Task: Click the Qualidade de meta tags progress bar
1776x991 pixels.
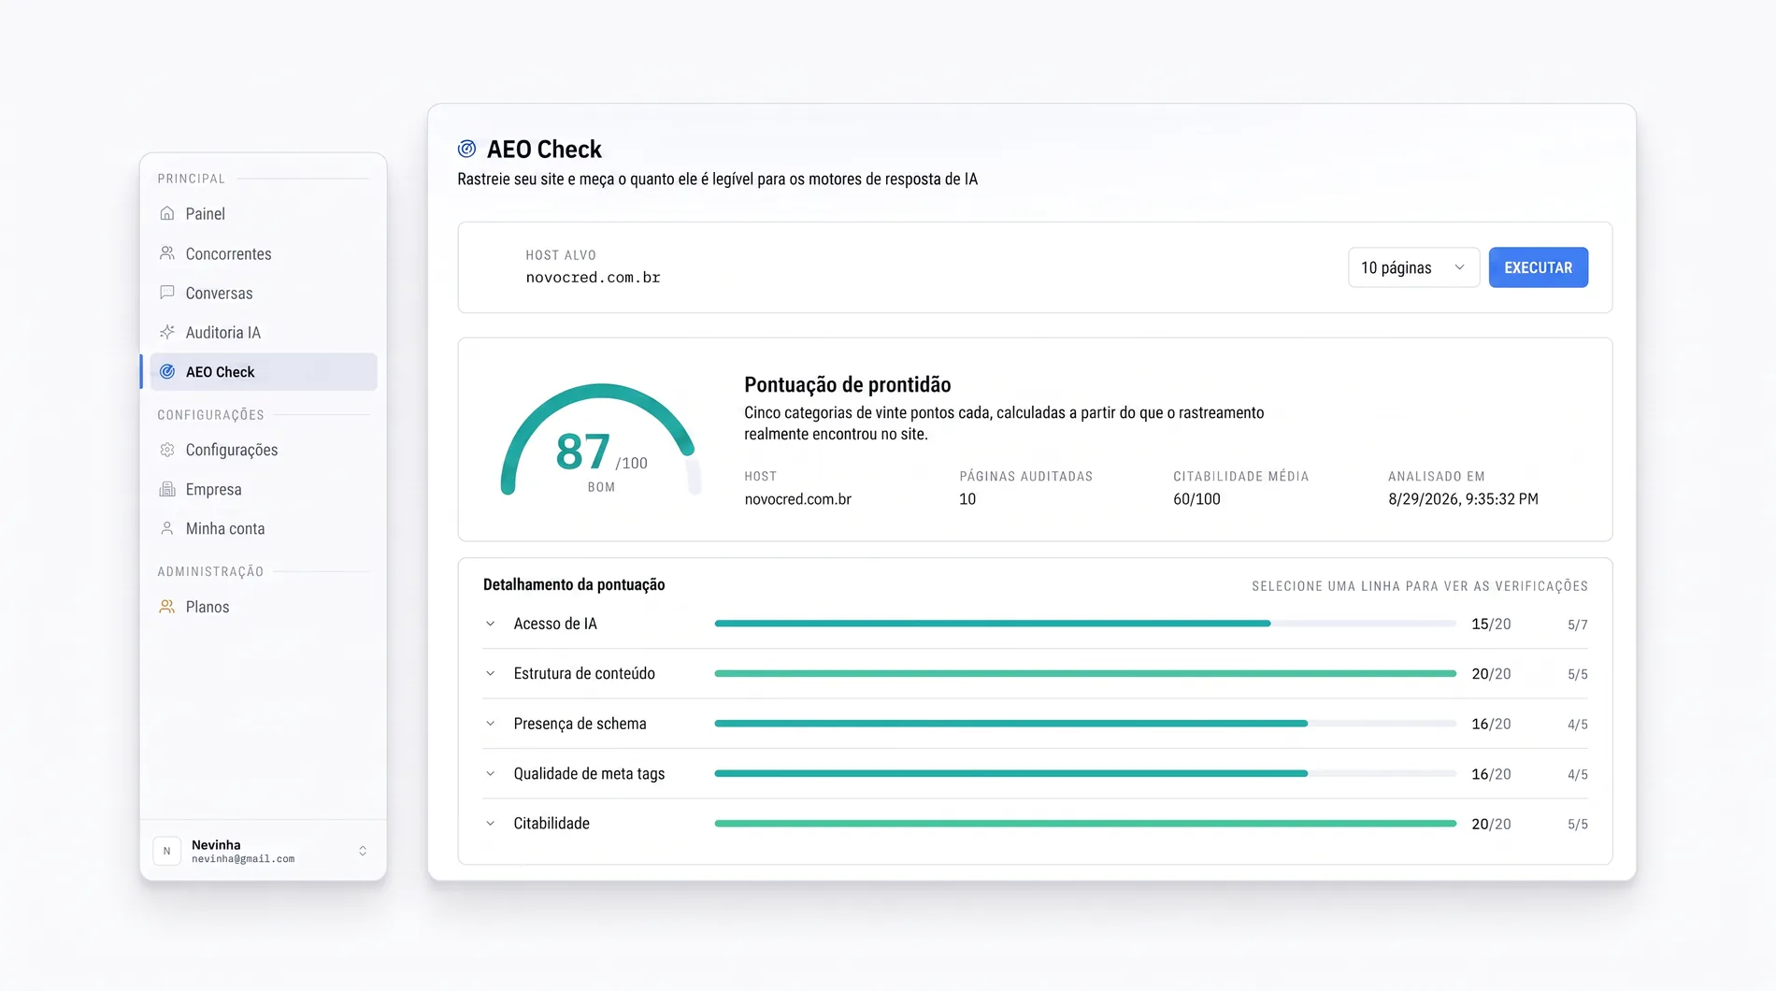Action: [1085, 773]
